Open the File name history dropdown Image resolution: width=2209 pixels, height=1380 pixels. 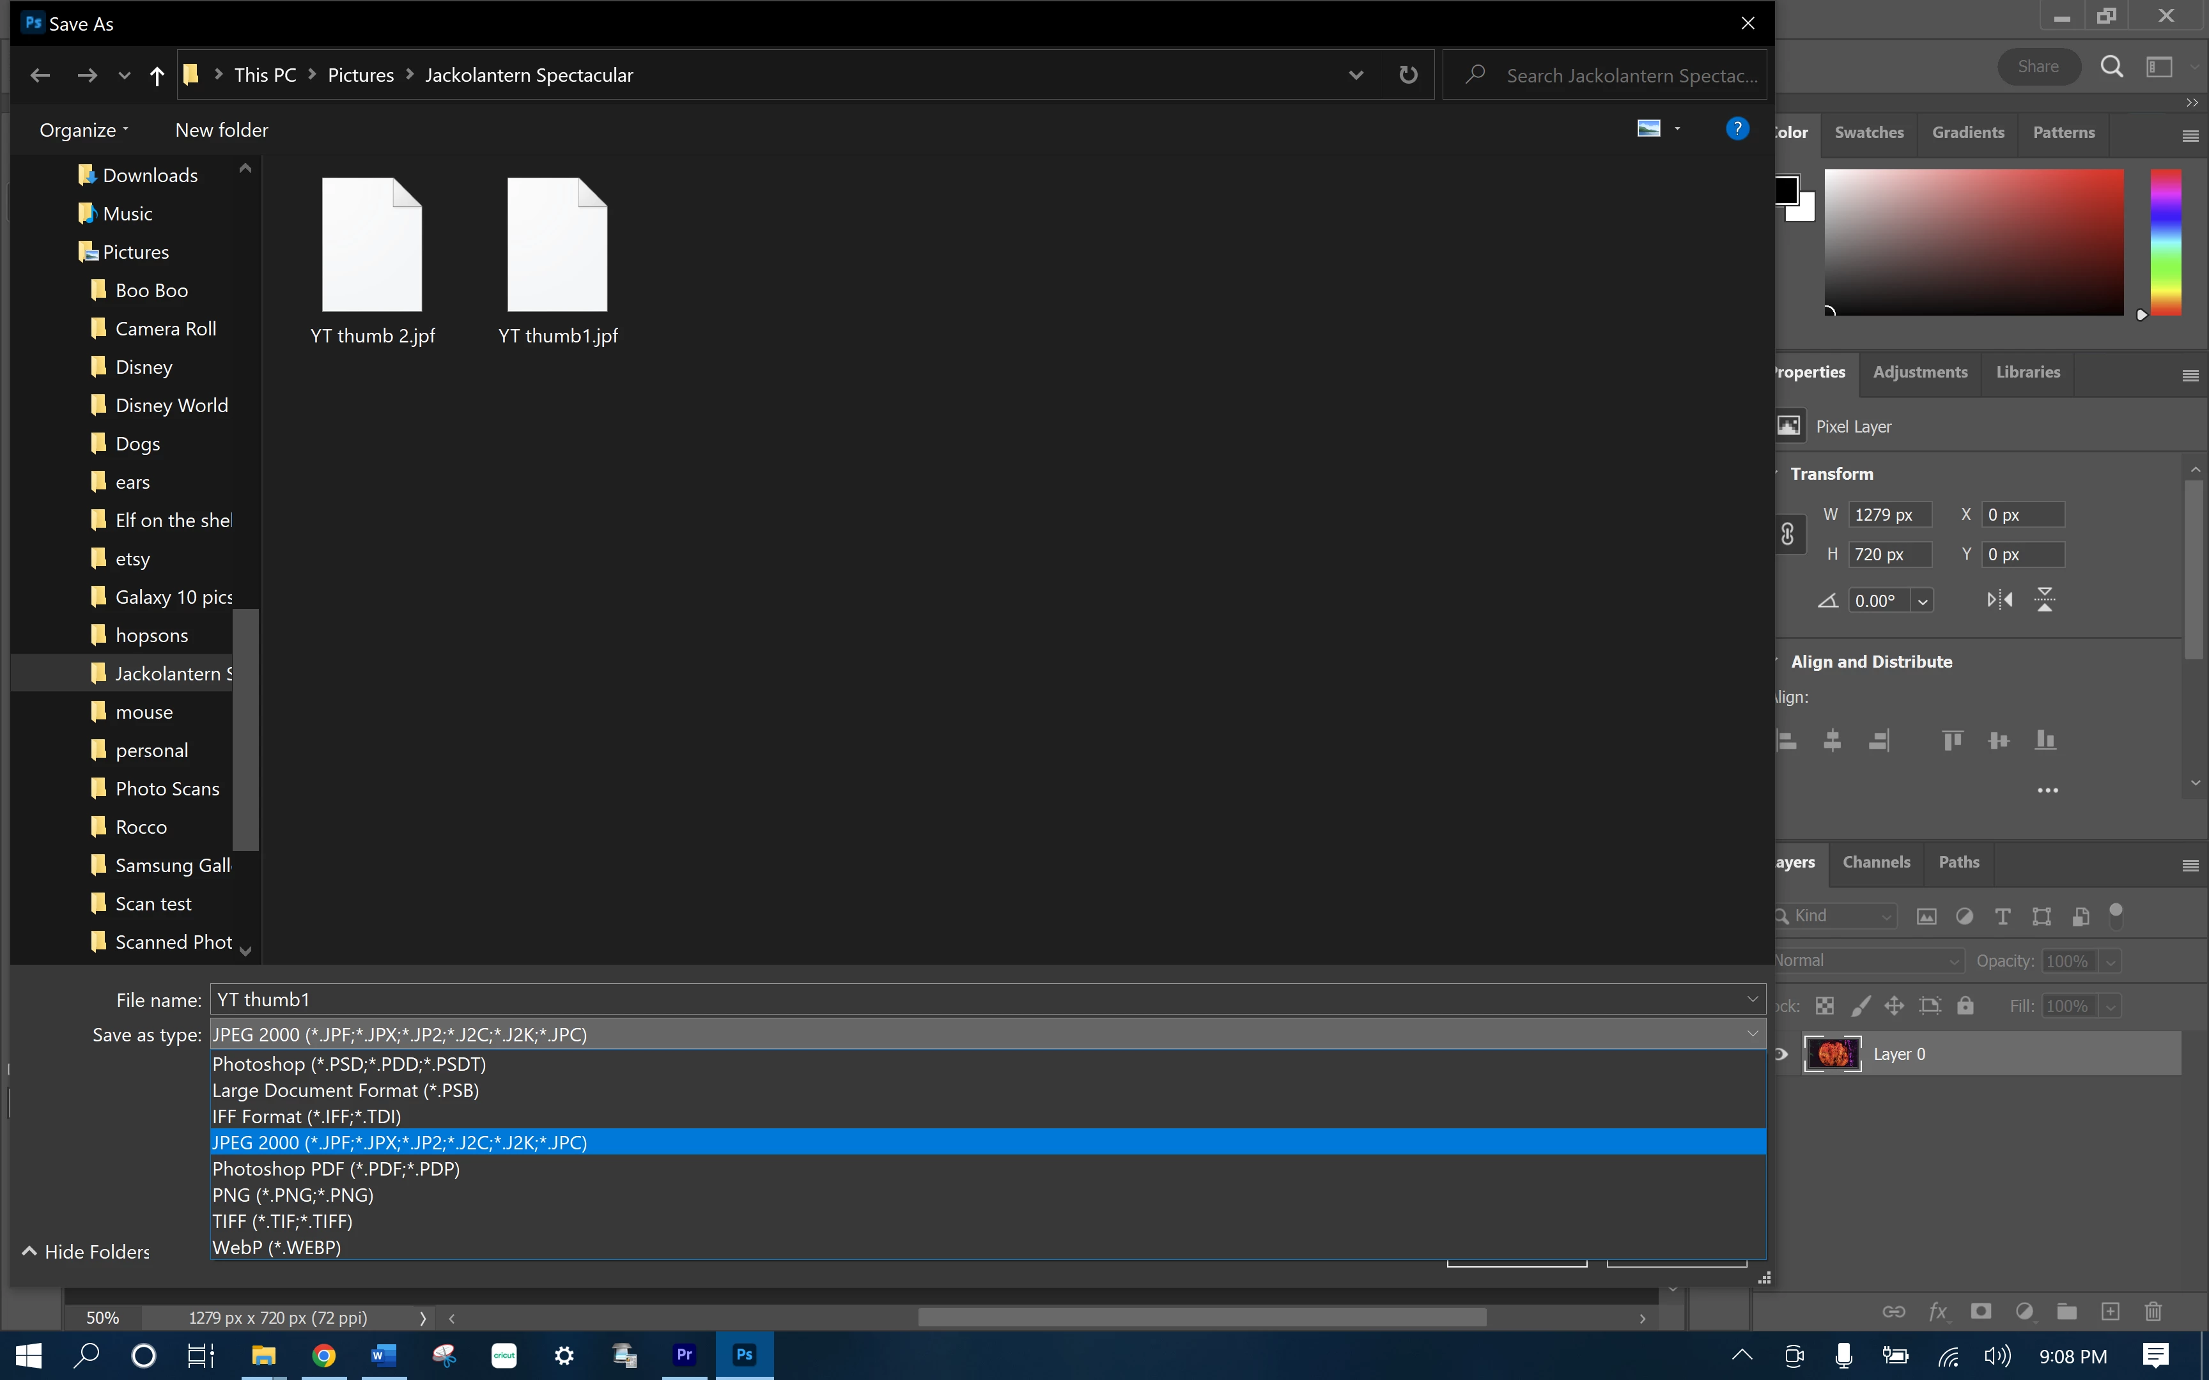coord(1752,999)
